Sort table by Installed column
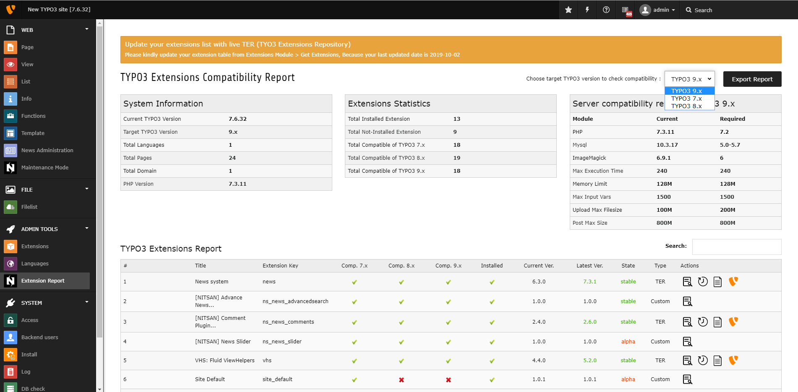This screenshot has width=798, height=392. tap(492, 266)
